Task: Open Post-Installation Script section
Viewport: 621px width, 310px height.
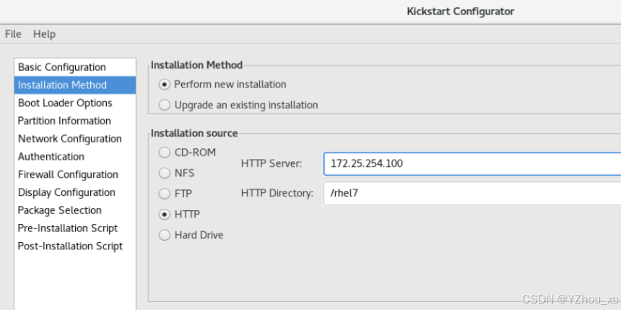Action: pyautogui.click(x=70, y=246)
